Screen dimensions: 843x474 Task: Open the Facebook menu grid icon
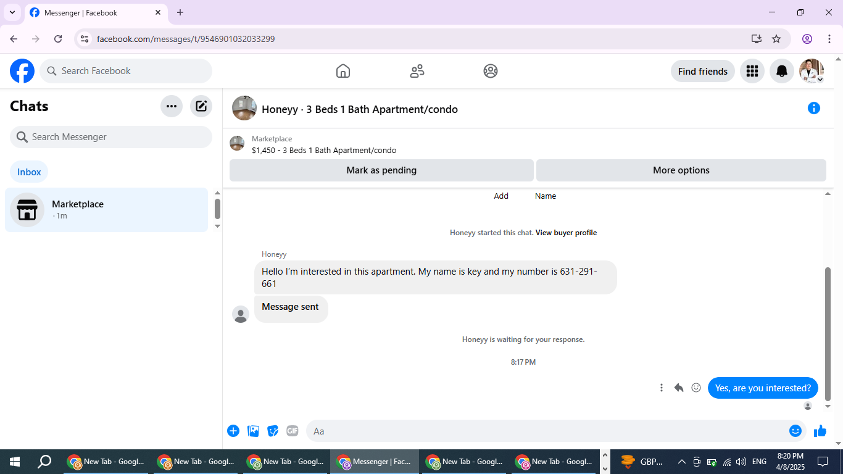point(752,71)
